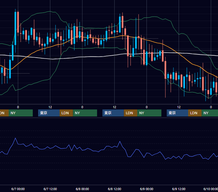Click the 6/9 12:00 date label
The height and width of the screenshot is (192, 218).
tap(179, 189)
